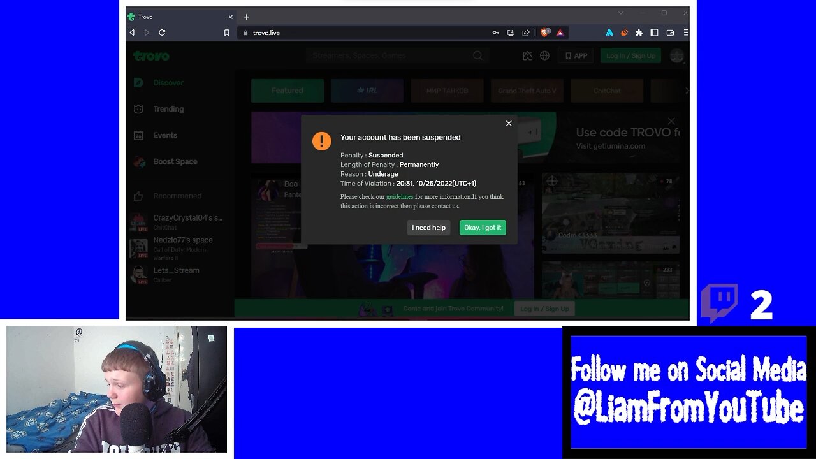The width and height of the screenshot is (816, 459).
Task: Advance the category carousel with right arrow
Action: [687, 91]
